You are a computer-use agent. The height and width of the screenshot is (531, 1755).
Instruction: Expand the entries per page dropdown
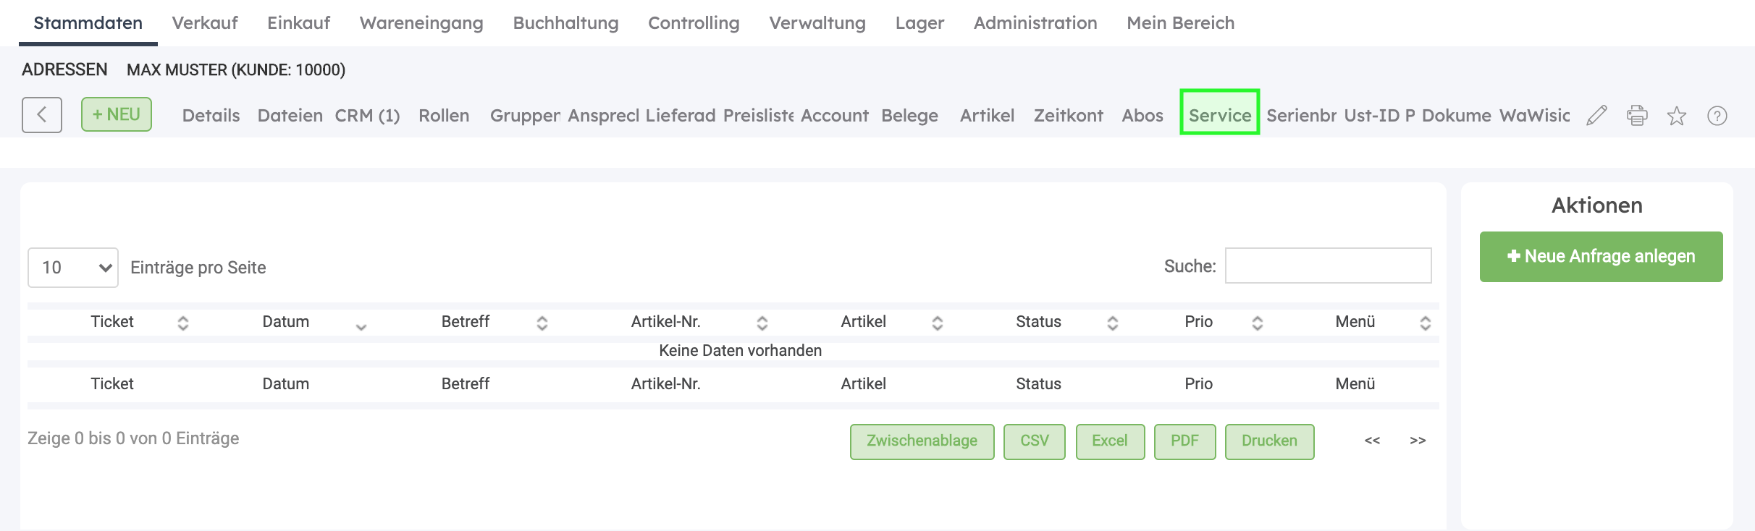(73, 268)
